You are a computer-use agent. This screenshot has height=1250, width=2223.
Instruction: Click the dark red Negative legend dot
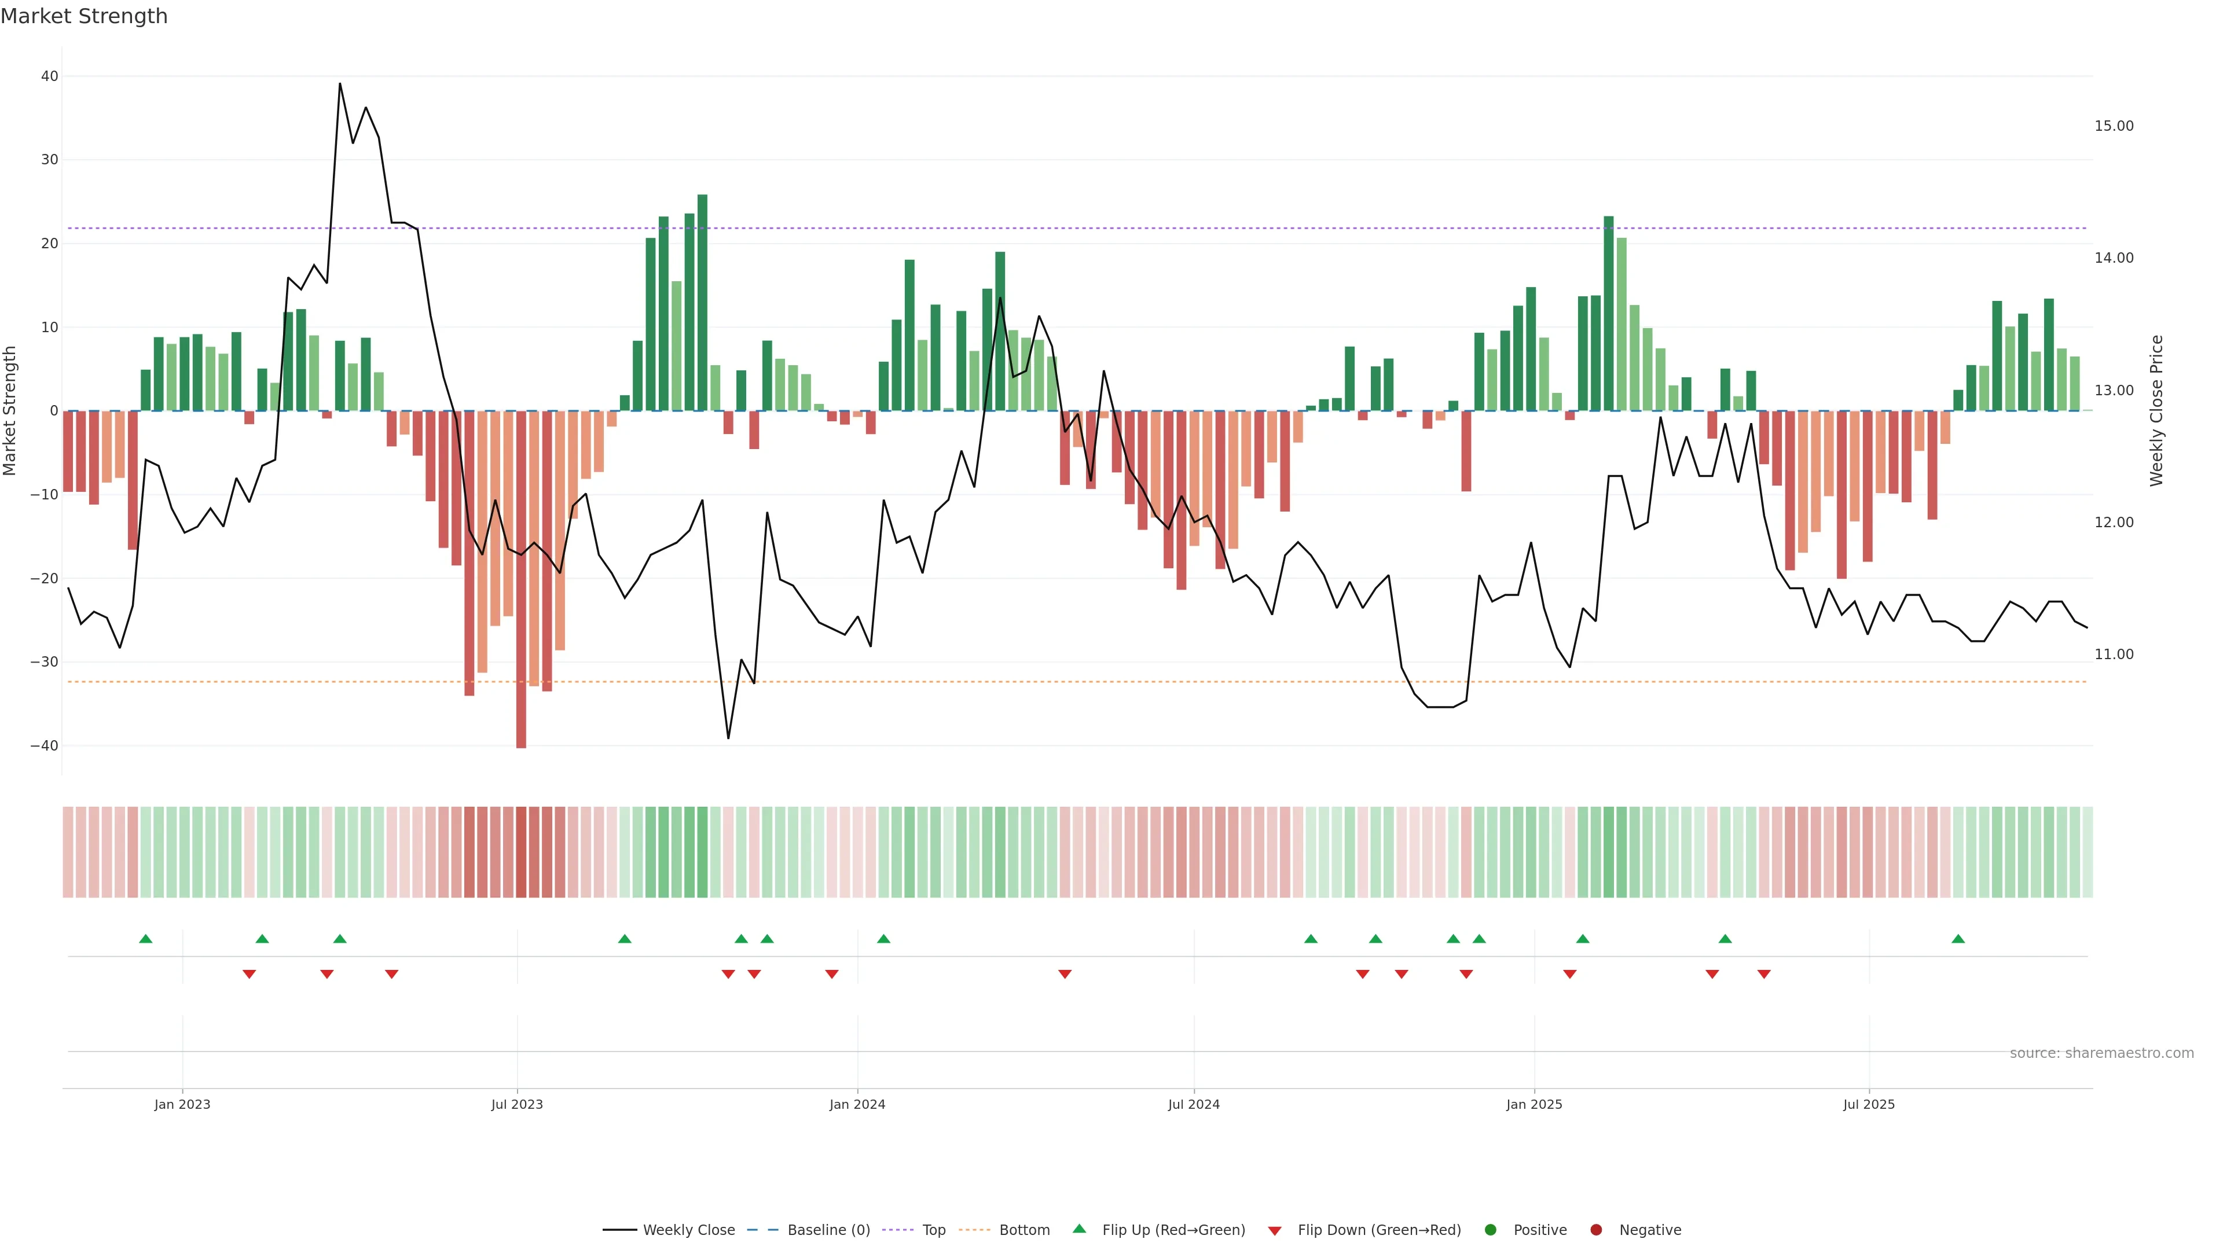click(x=1595, y=1230)
